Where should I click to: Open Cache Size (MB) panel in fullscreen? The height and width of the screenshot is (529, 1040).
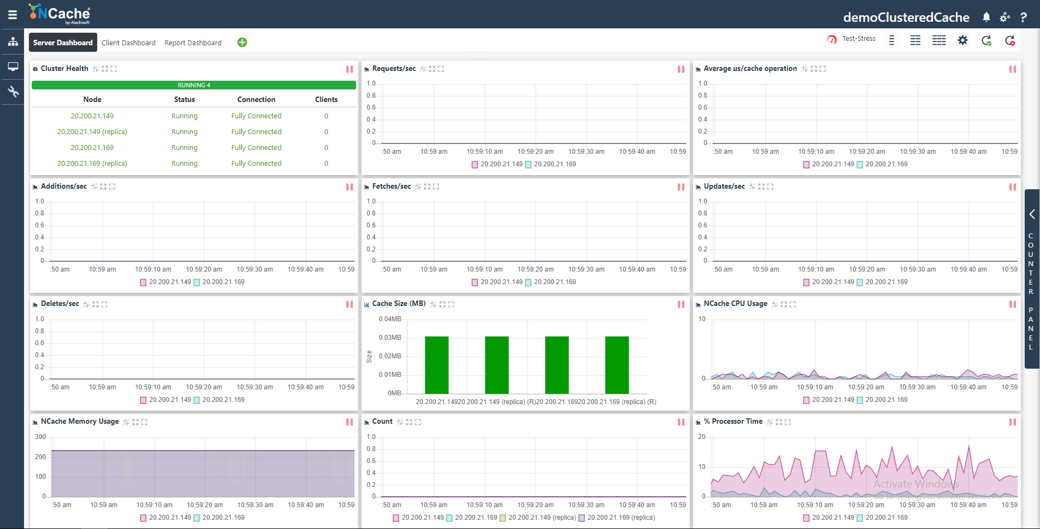pos(451,304)
